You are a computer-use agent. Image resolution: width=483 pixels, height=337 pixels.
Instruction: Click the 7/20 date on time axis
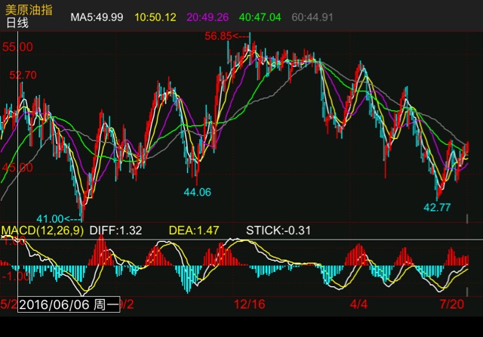click(452, 304)
